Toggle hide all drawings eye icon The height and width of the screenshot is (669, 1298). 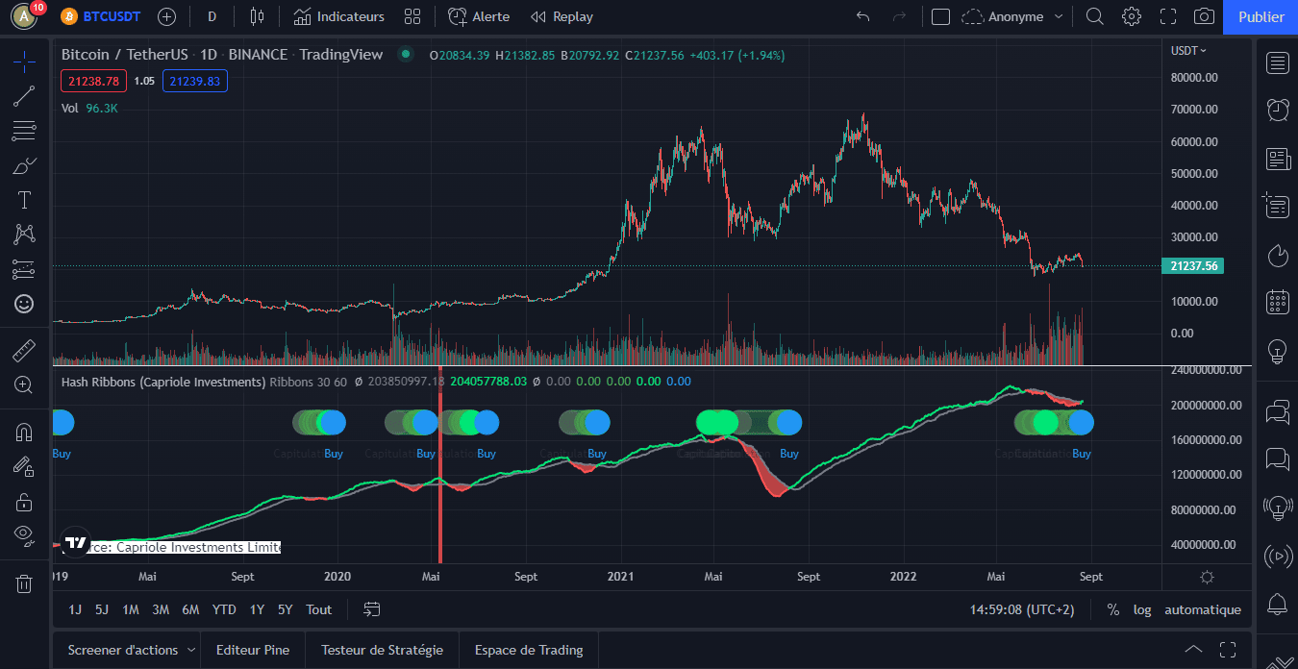pos(24,534)
